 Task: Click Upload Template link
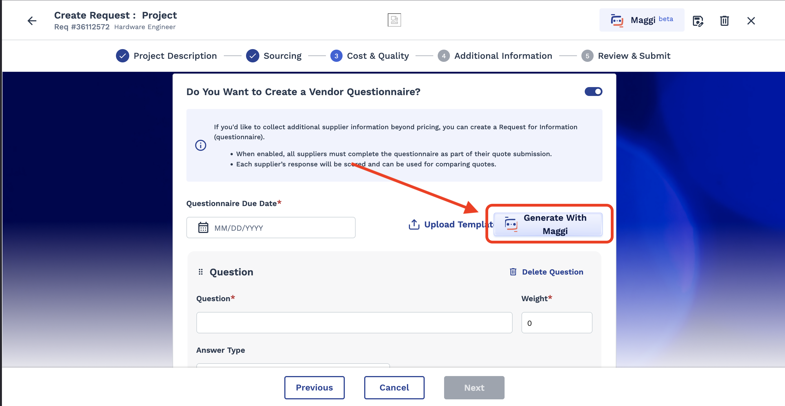450,224
